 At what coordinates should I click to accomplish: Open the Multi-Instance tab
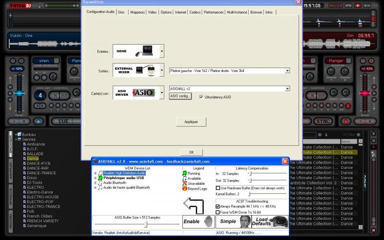point(237,12)
